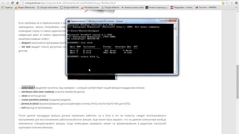Open MegaIndex bookmark

coord(182,7)
